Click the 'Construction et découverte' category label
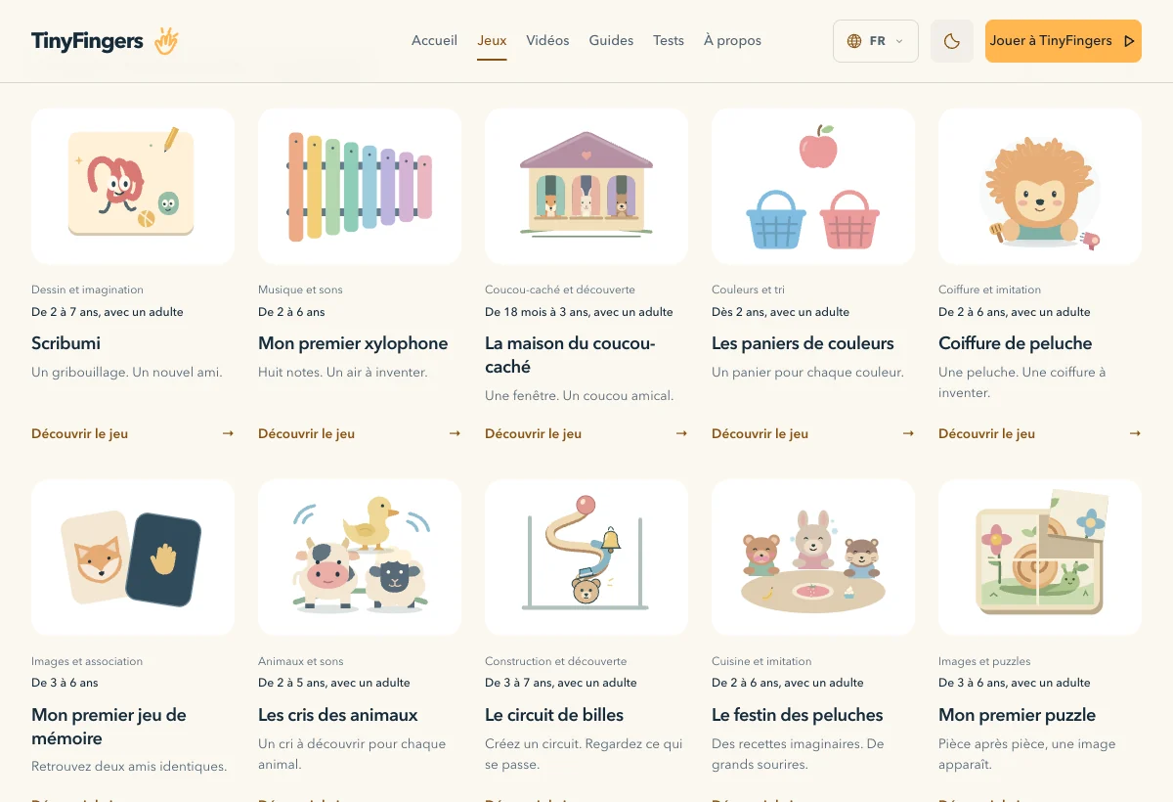Image resolution: width=1173 pixels, height=802 pixels. tap(556, 661)
